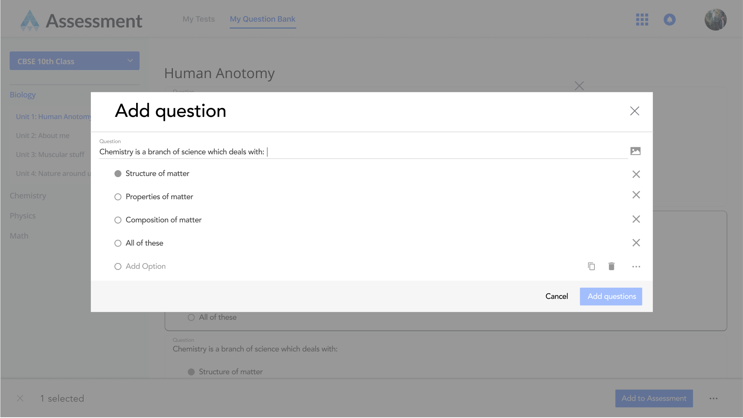The width and height of the screenshot is (743, 418).
Task: Click the Add questions button
Action: [611, 296]
